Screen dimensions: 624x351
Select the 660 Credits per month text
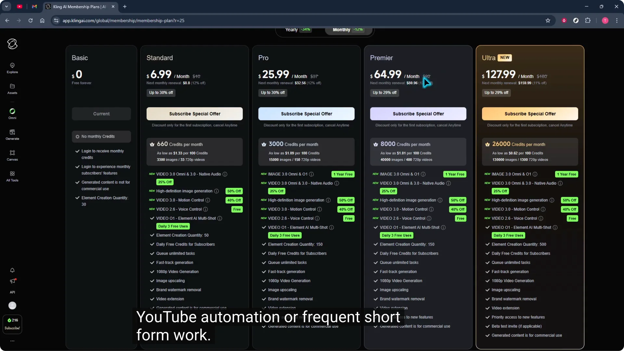180,144
